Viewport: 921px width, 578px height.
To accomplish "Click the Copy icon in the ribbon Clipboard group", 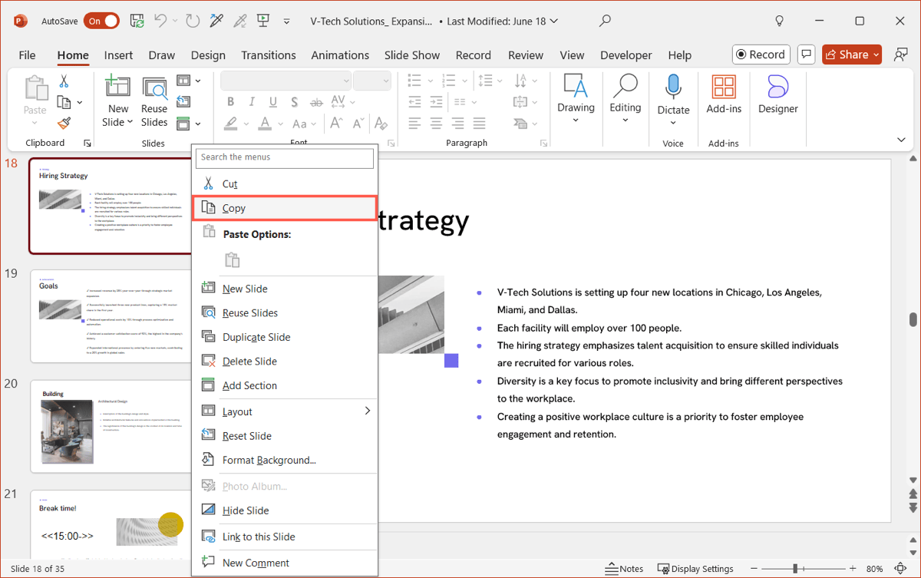I will click(64, 102).
